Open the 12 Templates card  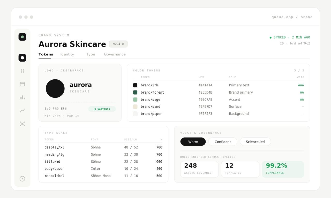point(240,169)
